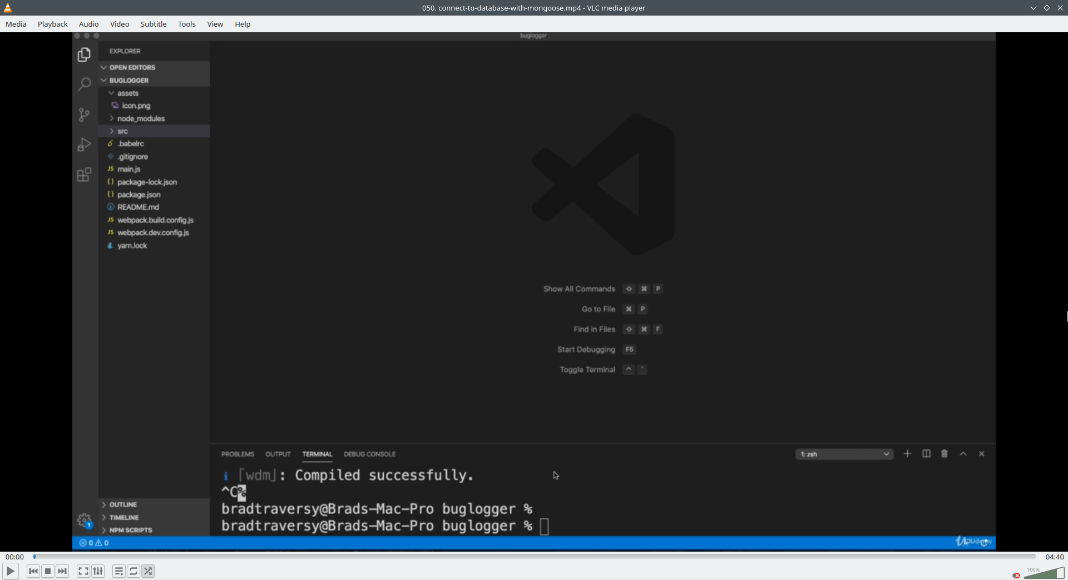
Task: Open the Video menu
Action: click(x=120, y=24)
